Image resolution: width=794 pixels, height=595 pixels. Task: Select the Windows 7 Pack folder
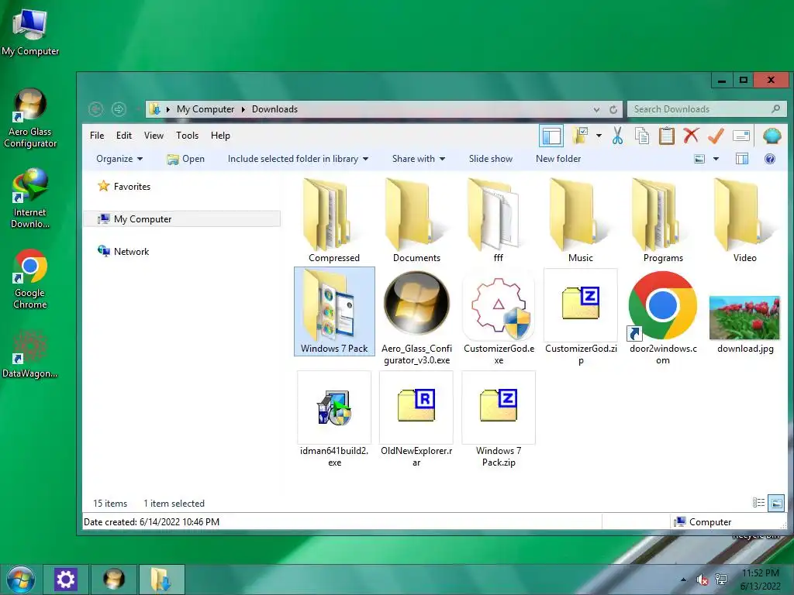334,311
